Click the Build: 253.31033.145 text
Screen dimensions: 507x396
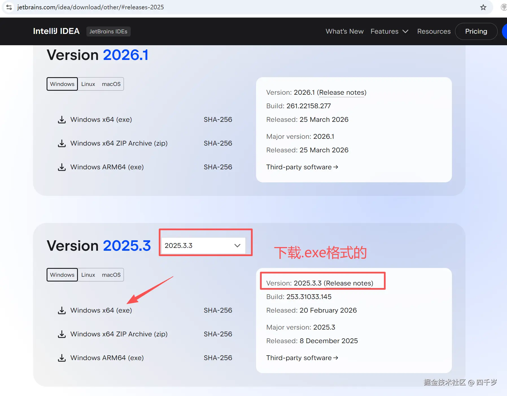point(299,297)
